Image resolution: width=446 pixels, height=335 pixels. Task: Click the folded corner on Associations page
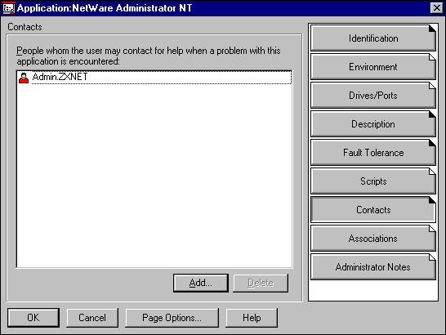click(432, 229)
